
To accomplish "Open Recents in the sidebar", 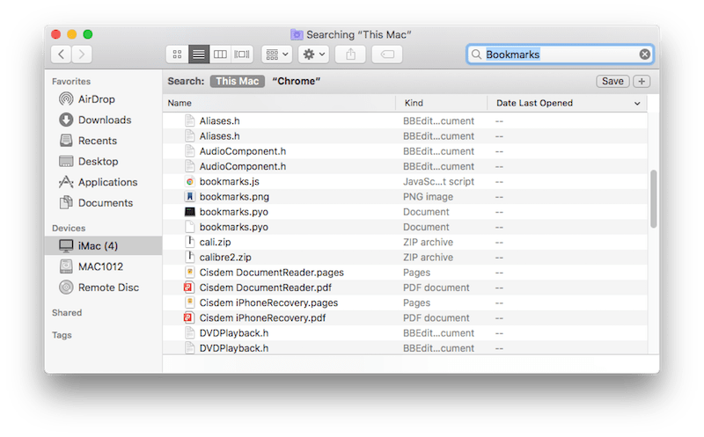I will [98, 141].
